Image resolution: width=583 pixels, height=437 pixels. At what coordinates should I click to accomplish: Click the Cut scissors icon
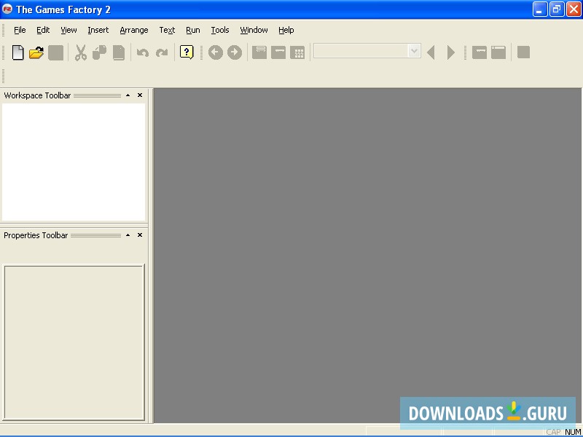click(x=81, y=52)
